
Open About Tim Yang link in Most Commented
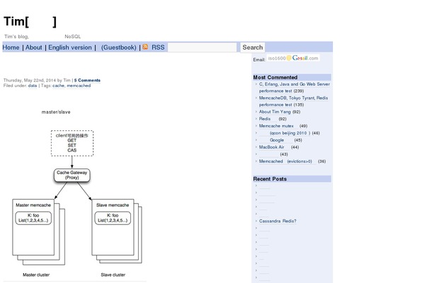275,112
